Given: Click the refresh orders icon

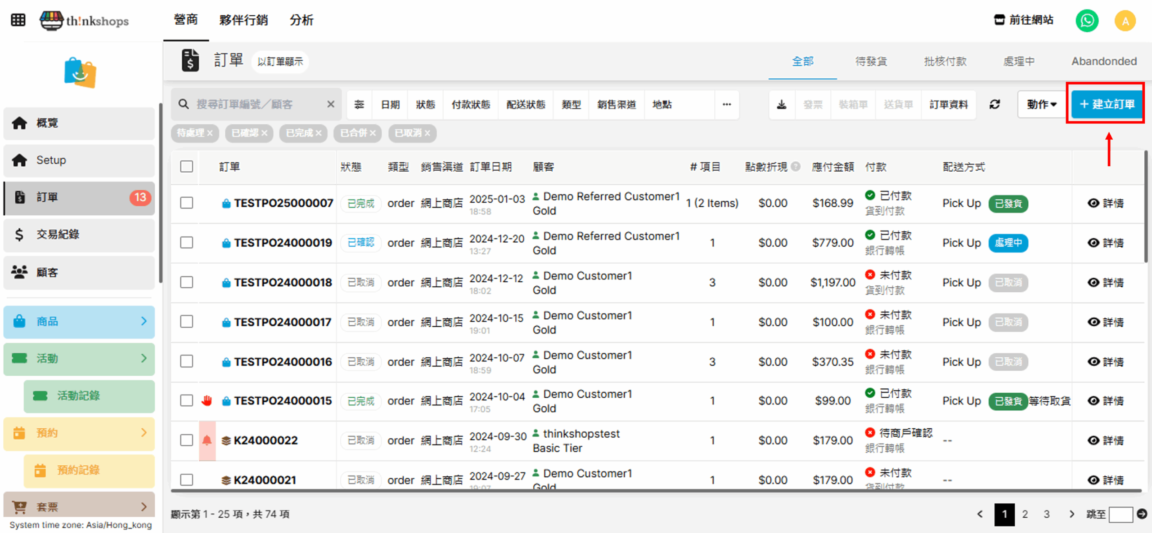Looking at the screenshot, I should point(994,105).
